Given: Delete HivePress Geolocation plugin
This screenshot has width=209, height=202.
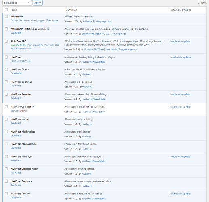Looking at the screenshot, I should point(23,111).
